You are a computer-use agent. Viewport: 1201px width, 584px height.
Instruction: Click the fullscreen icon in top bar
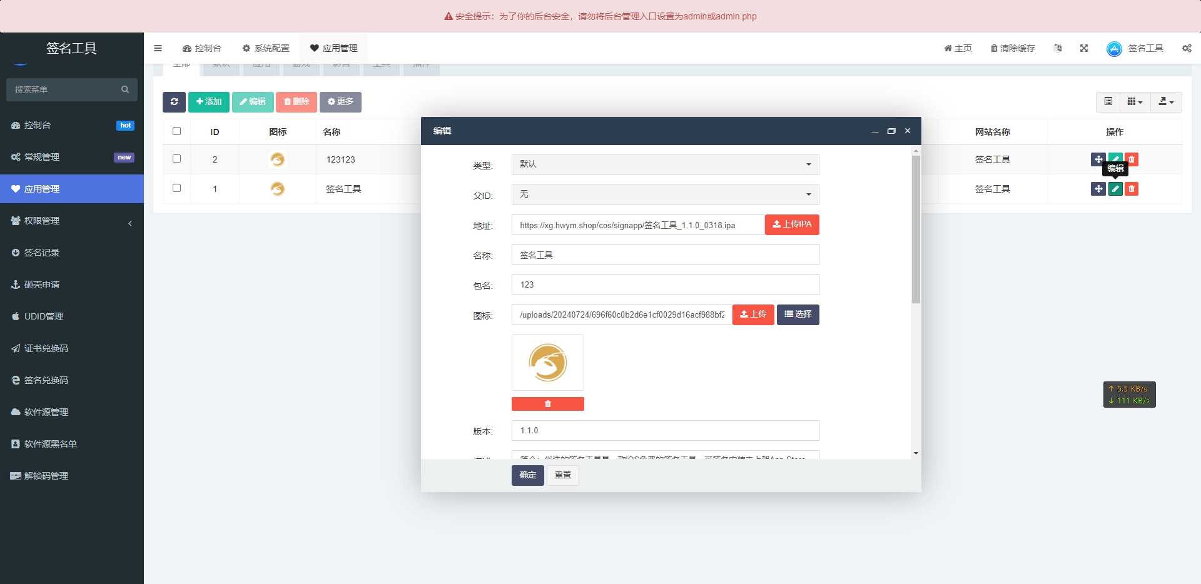click(x=1084, y=48)
